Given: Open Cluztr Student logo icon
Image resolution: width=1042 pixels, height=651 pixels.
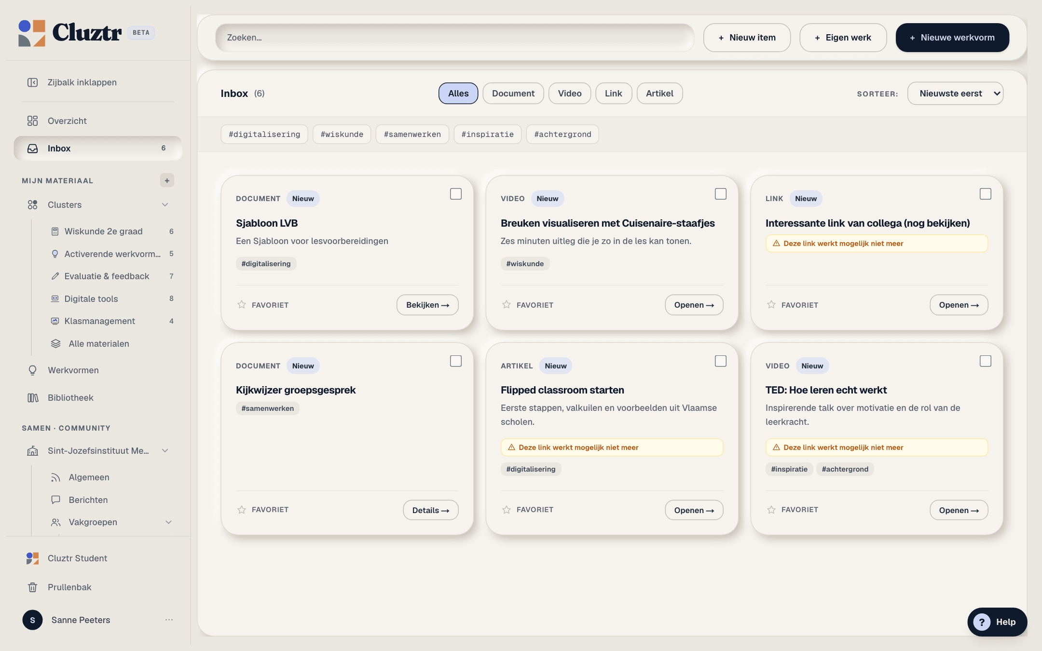Looking at the screenshot, I should (32, 558).
